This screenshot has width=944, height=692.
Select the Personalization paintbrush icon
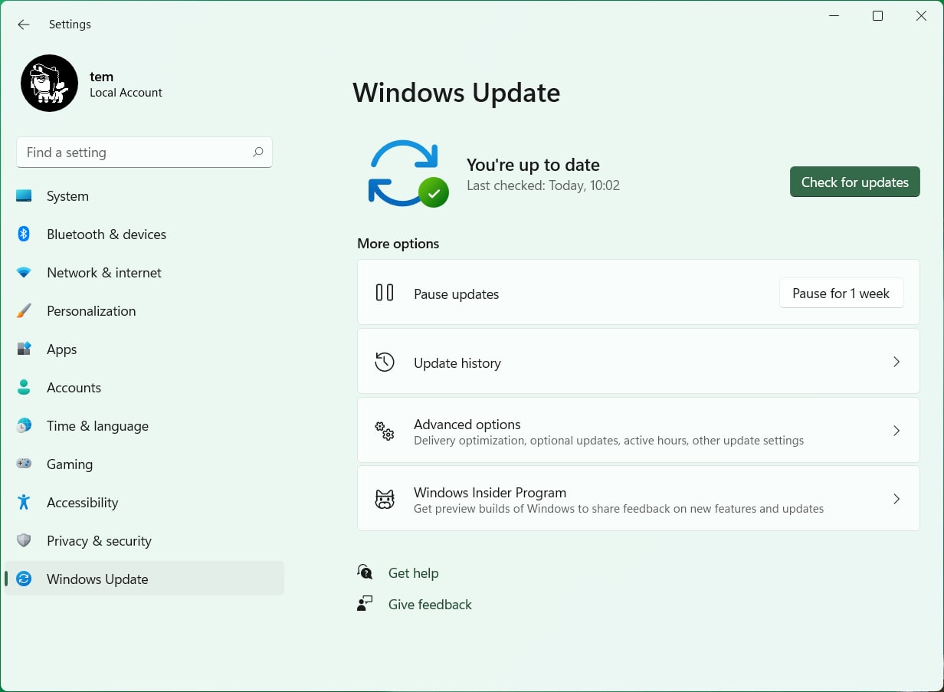(x=24, y=311)
